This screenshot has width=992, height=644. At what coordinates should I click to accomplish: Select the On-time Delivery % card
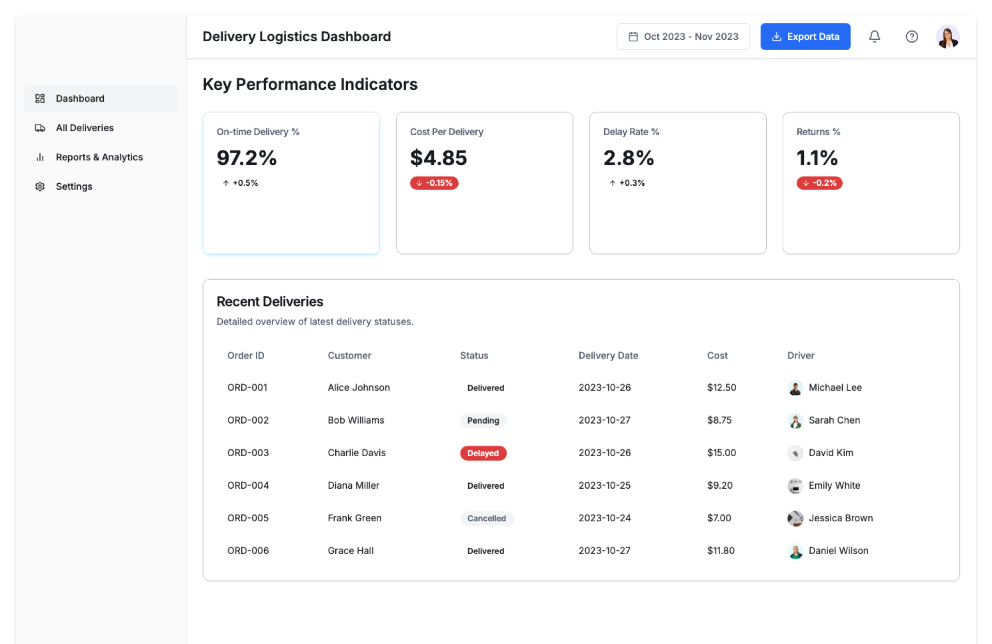pos(291,183)
